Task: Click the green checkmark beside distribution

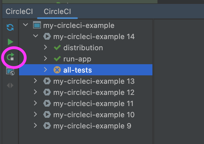Action: click(57, 47)
